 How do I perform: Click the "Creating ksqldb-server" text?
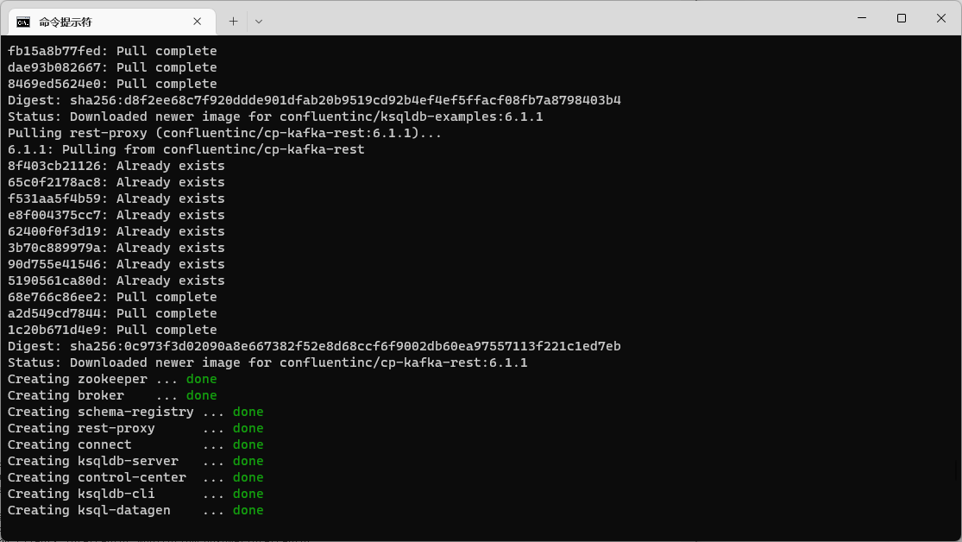coord(93,461)
